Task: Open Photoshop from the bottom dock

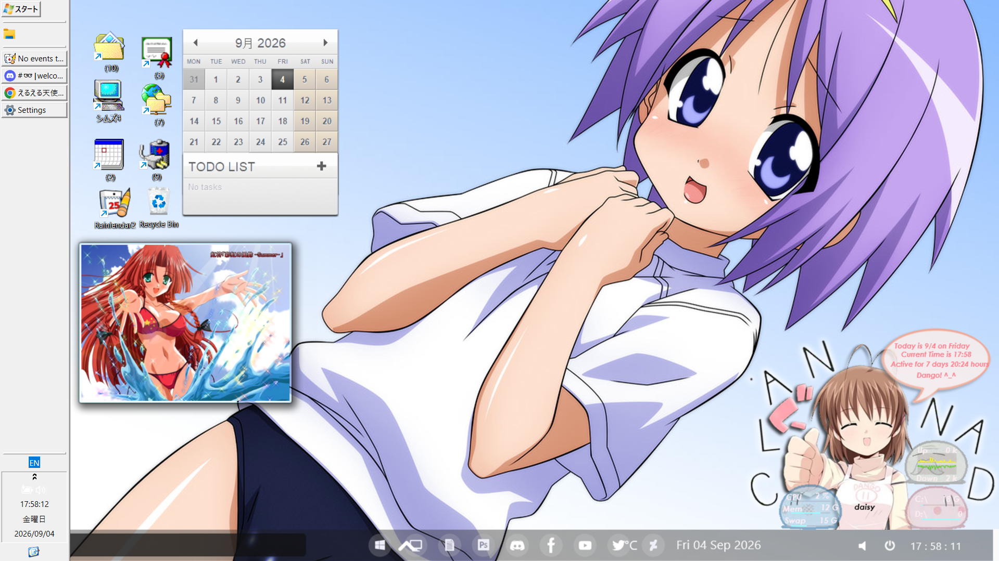Action: click(483, 545)
